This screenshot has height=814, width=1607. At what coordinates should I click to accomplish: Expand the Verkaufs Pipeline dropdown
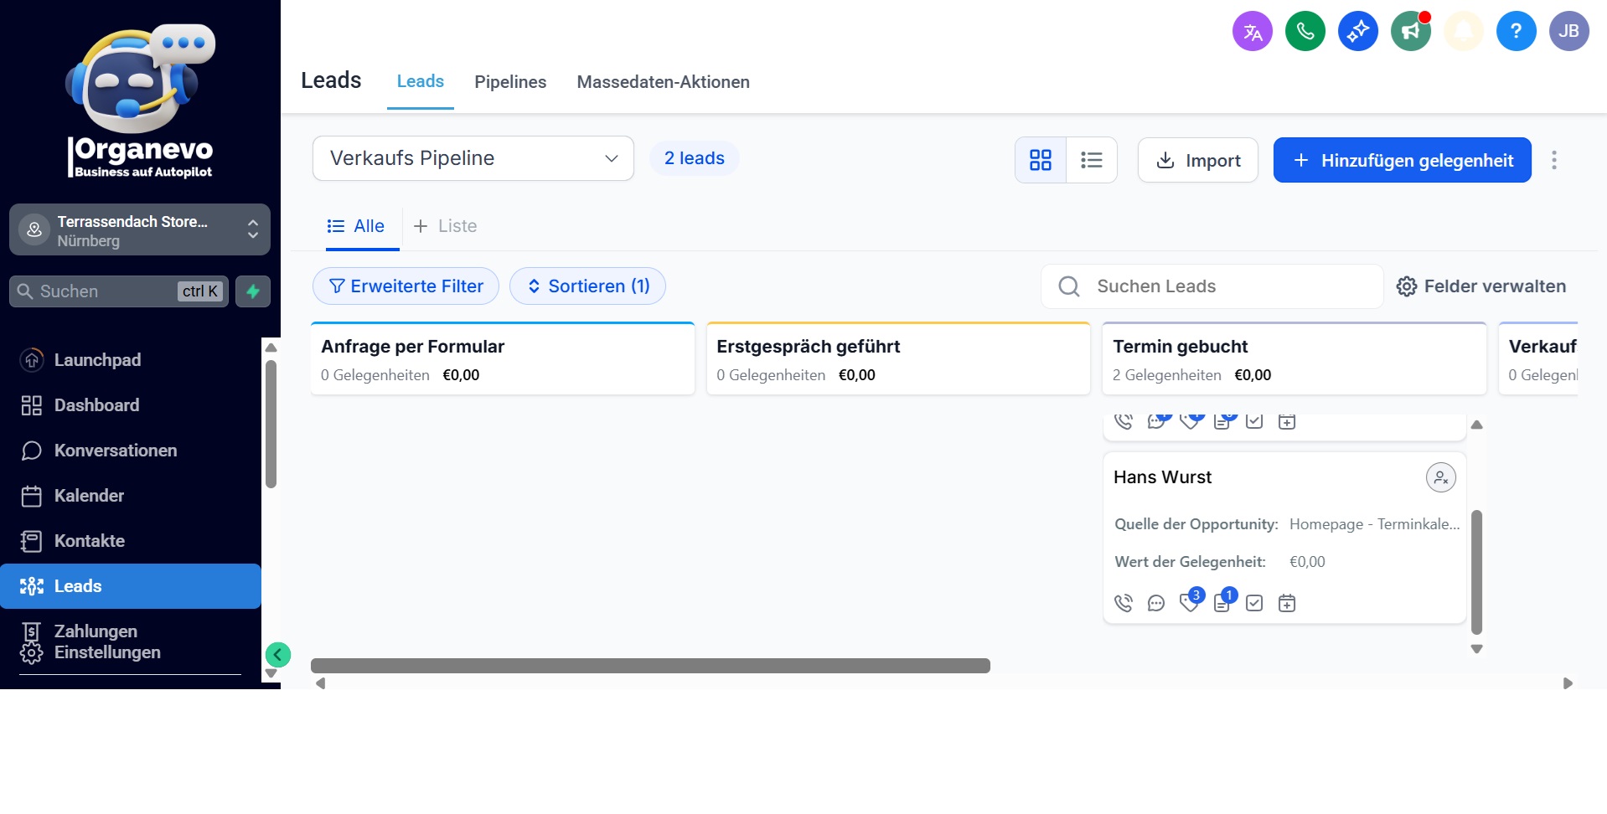473,158
